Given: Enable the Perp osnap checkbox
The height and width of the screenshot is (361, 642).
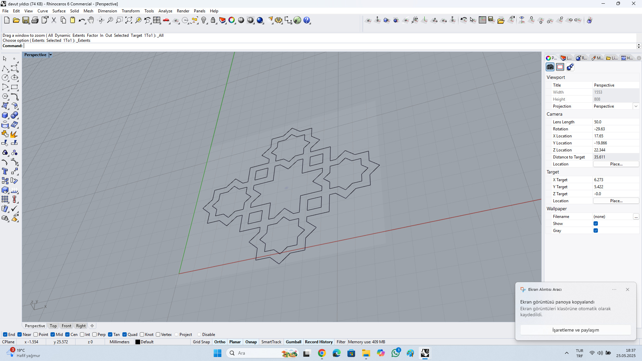Looking at the screenshot, I should 95,335.
